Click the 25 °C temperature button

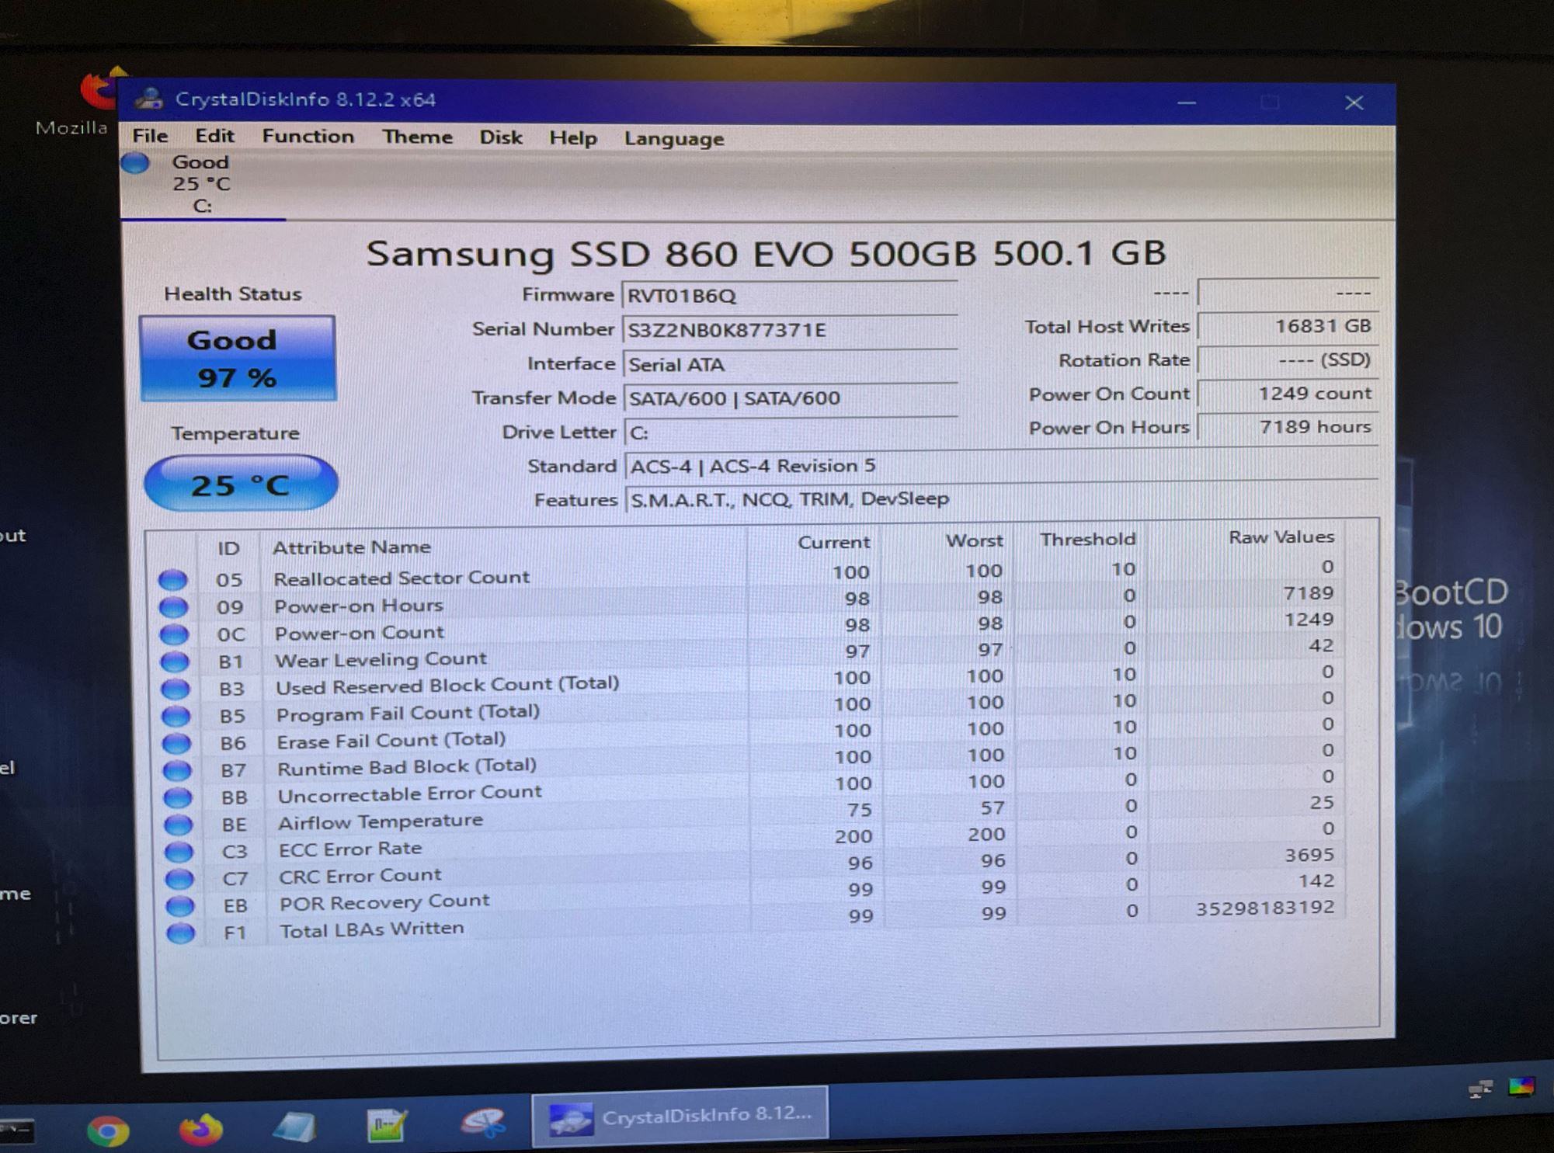241,483
